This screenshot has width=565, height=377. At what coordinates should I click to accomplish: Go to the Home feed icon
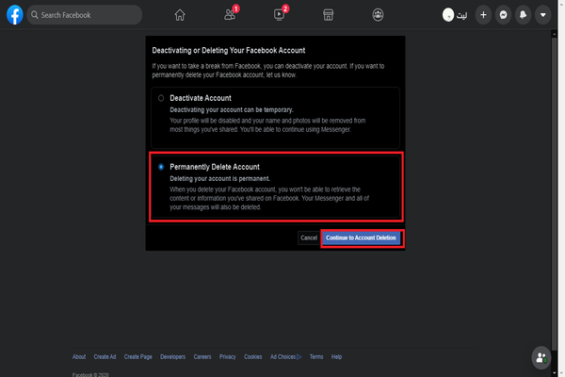tap(180, 15)
